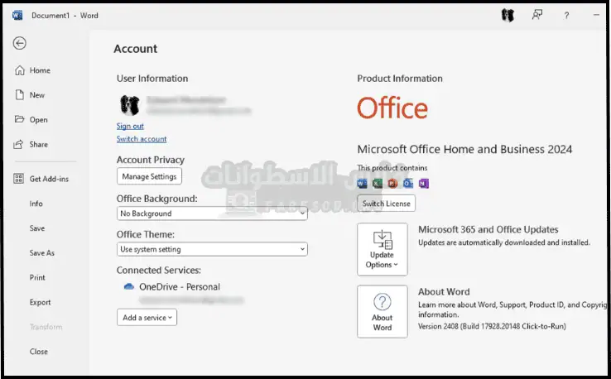The image size is (611, 379).
Task: Click the back arrow icon
Action: (x=20, y=43)
